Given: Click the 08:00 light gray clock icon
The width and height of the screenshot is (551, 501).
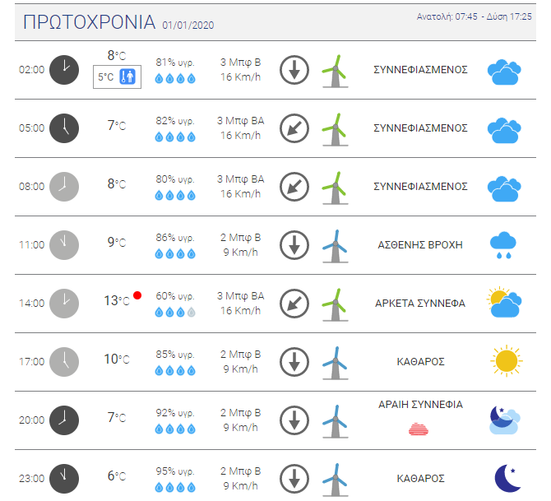Looking at the screenshot, I should (x=64, y=187).
